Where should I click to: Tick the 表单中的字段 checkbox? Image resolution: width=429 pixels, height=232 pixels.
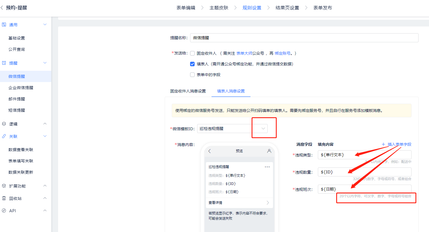coord(192,75)
